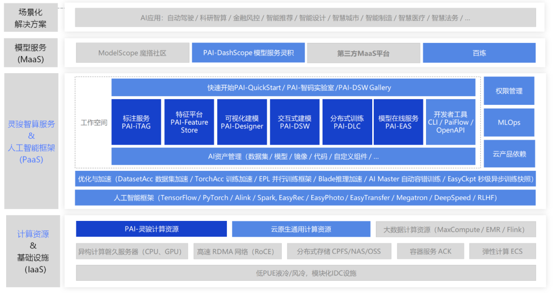Select 低PUE液冷/风冷 IDC设施 bar
This screenshot has height=293, width=553.
[306, 273]
